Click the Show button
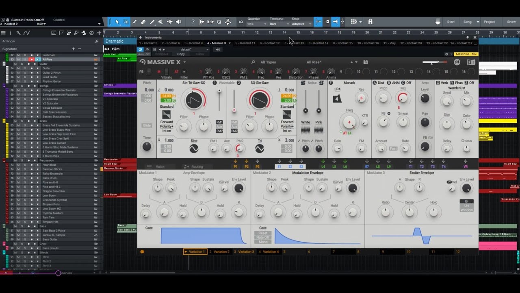The height and width of the screenshot is (293, 520). [511, 22]
